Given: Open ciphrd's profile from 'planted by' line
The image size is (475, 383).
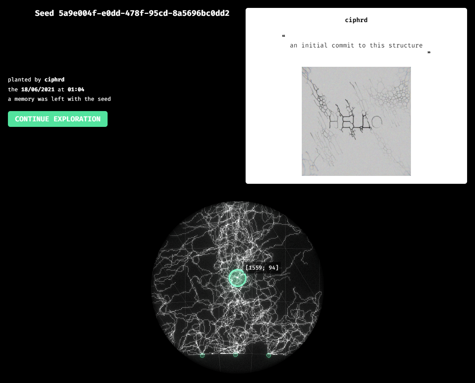Looking at the screenshot, I should [54, 80].
